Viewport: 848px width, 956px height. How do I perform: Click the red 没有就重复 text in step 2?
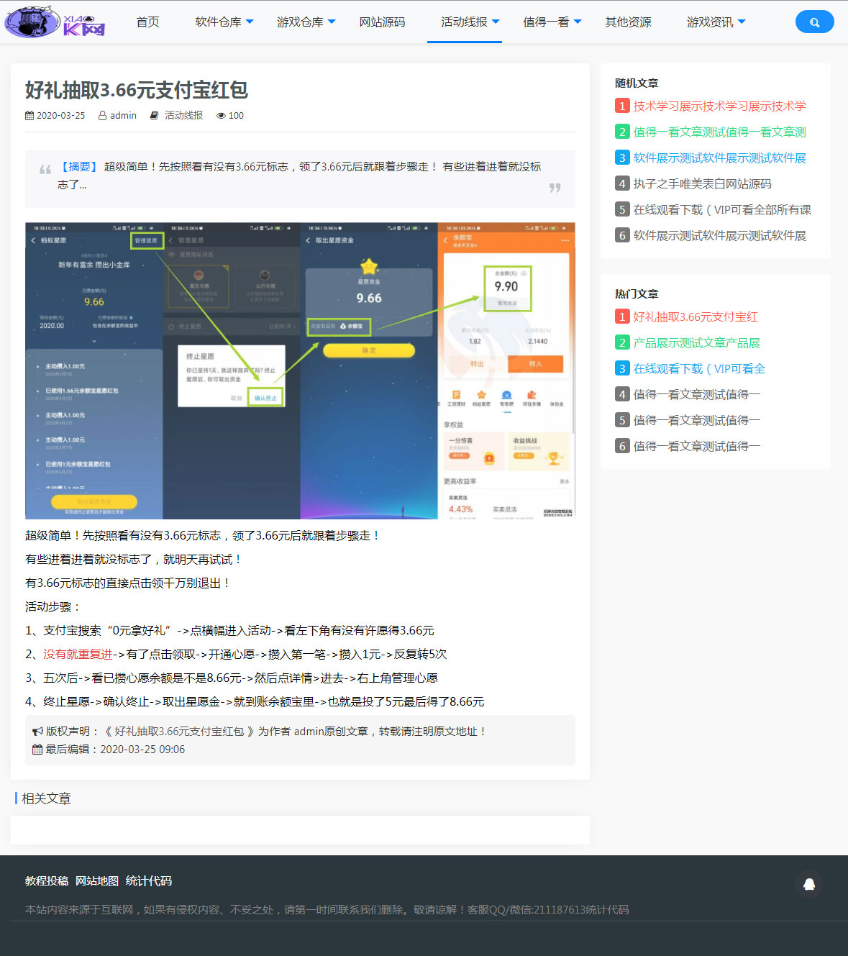click(78, 654)
